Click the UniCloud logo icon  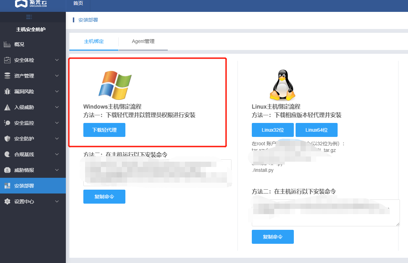point(21,3)
